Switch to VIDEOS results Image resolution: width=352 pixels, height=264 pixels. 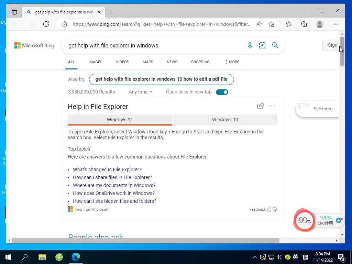click(x=122, y=62)
